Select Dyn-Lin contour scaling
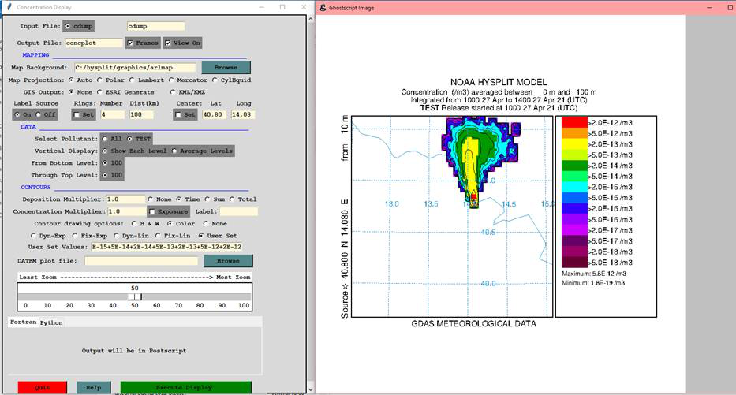This screenshot has height=395, width=736. coord(117,236)
